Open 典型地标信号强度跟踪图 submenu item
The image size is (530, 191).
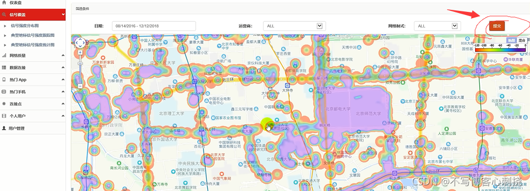tap(33, 35)
